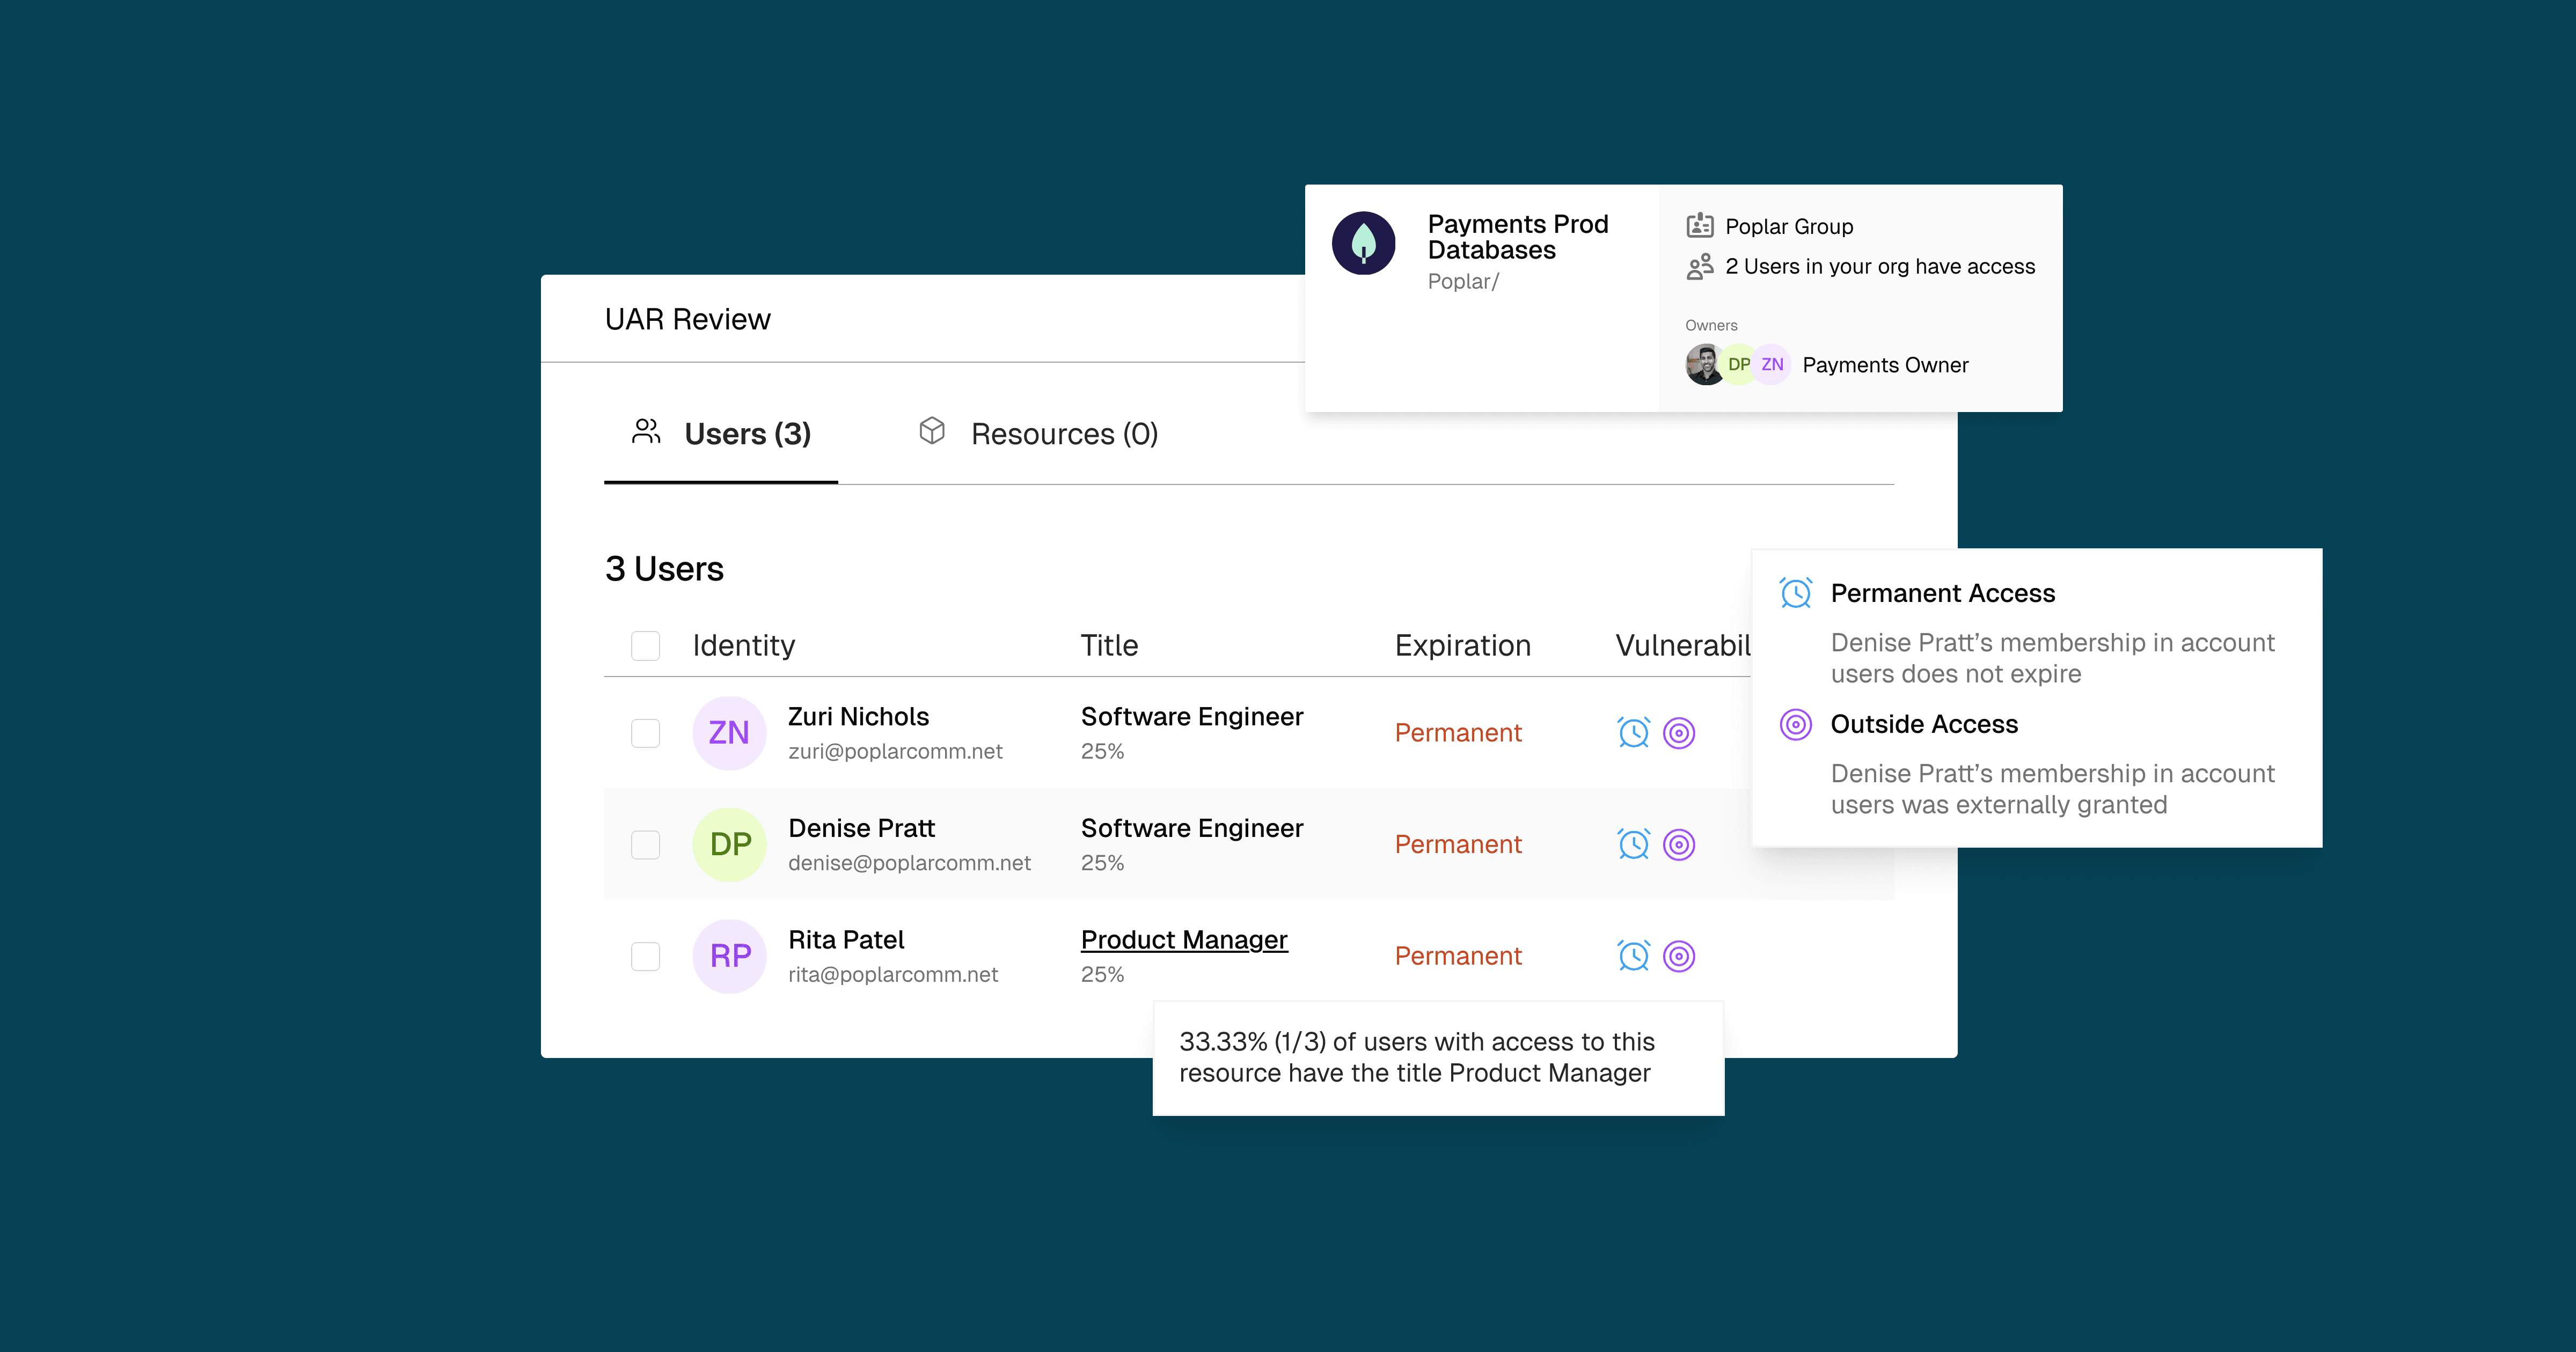
Task: Click Denise Pratt's permanent access clock icon
Action: coord(1633,845)
